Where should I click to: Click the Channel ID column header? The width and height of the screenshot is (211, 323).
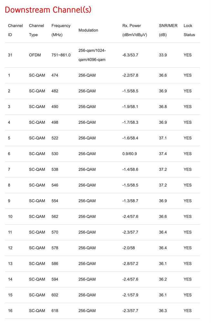pos(15,30)
